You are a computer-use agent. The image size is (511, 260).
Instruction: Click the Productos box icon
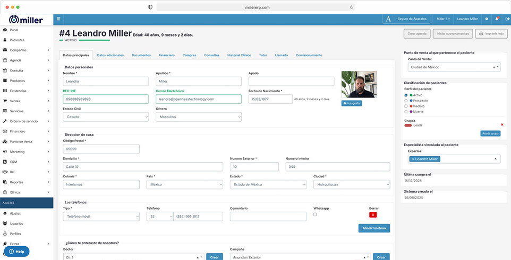[x=5, y=80]
